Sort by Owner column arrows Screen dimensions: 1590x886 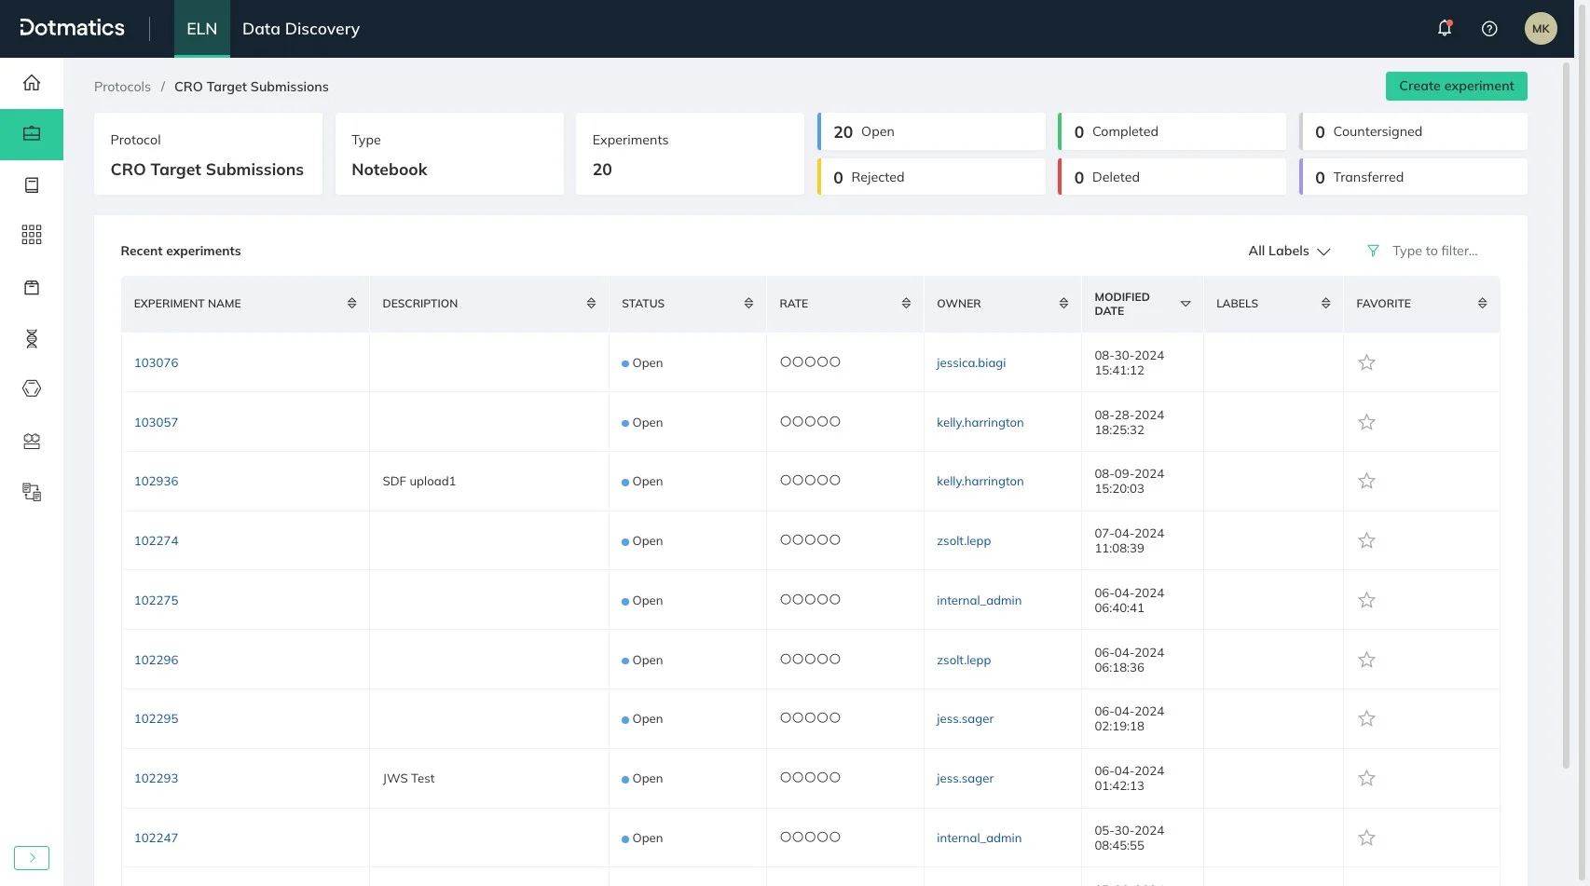pyautogui.click(x=1063, y=304)
